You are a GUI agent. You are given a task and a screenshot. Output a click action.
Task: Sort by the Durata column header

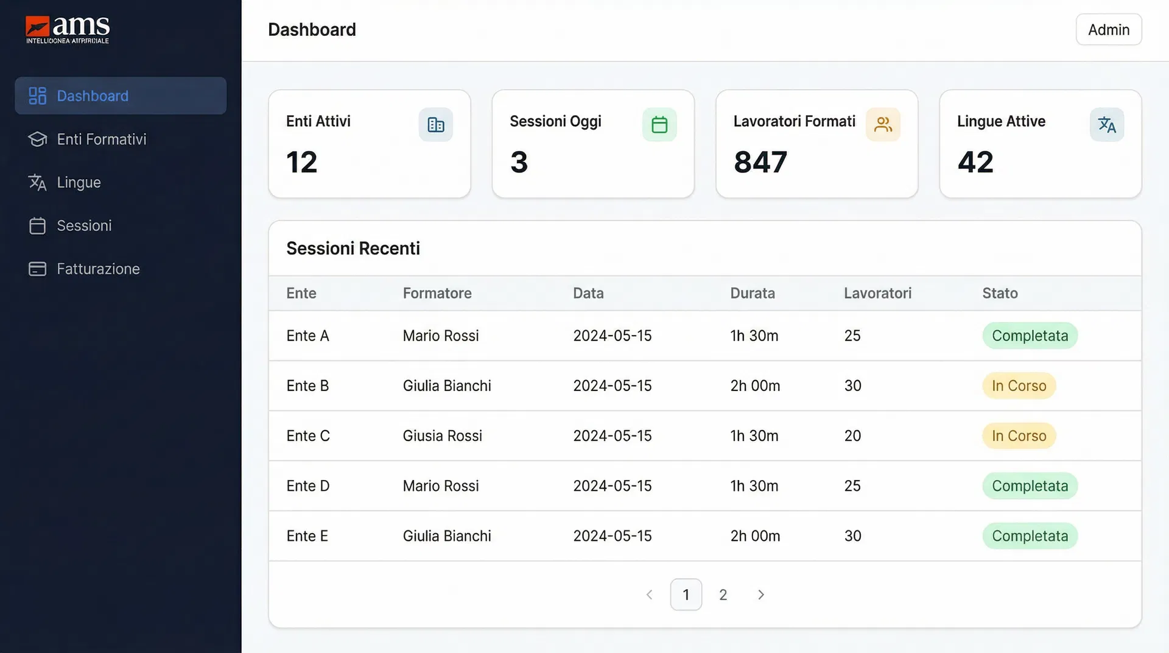[752, 293]
